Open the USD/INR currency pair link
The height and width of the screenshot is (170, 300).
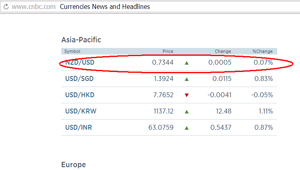coord(79,127)
